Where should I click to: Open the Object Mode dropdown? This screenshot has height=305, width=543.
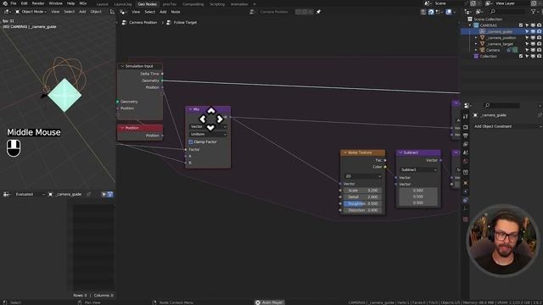(31, 12)
